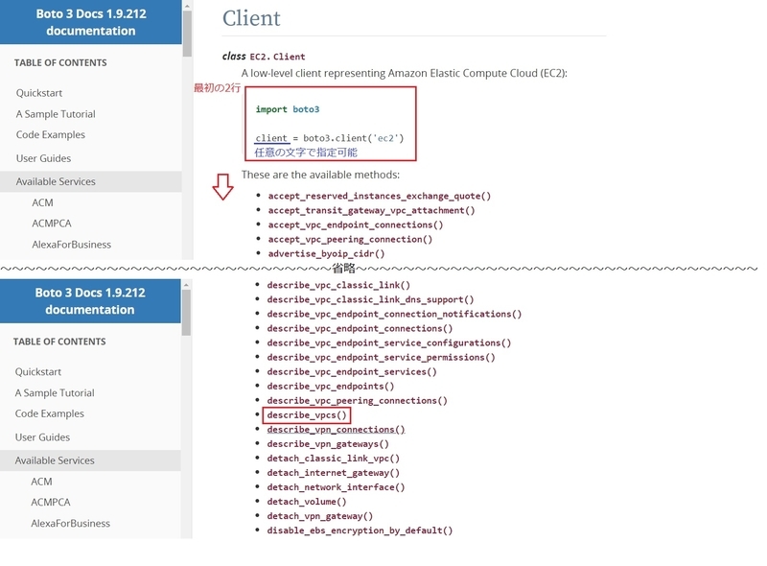This screenshot has height=566, width=767.
Task: Click lower sidebar scrollbar up arrow
Action: pos(186,285)
